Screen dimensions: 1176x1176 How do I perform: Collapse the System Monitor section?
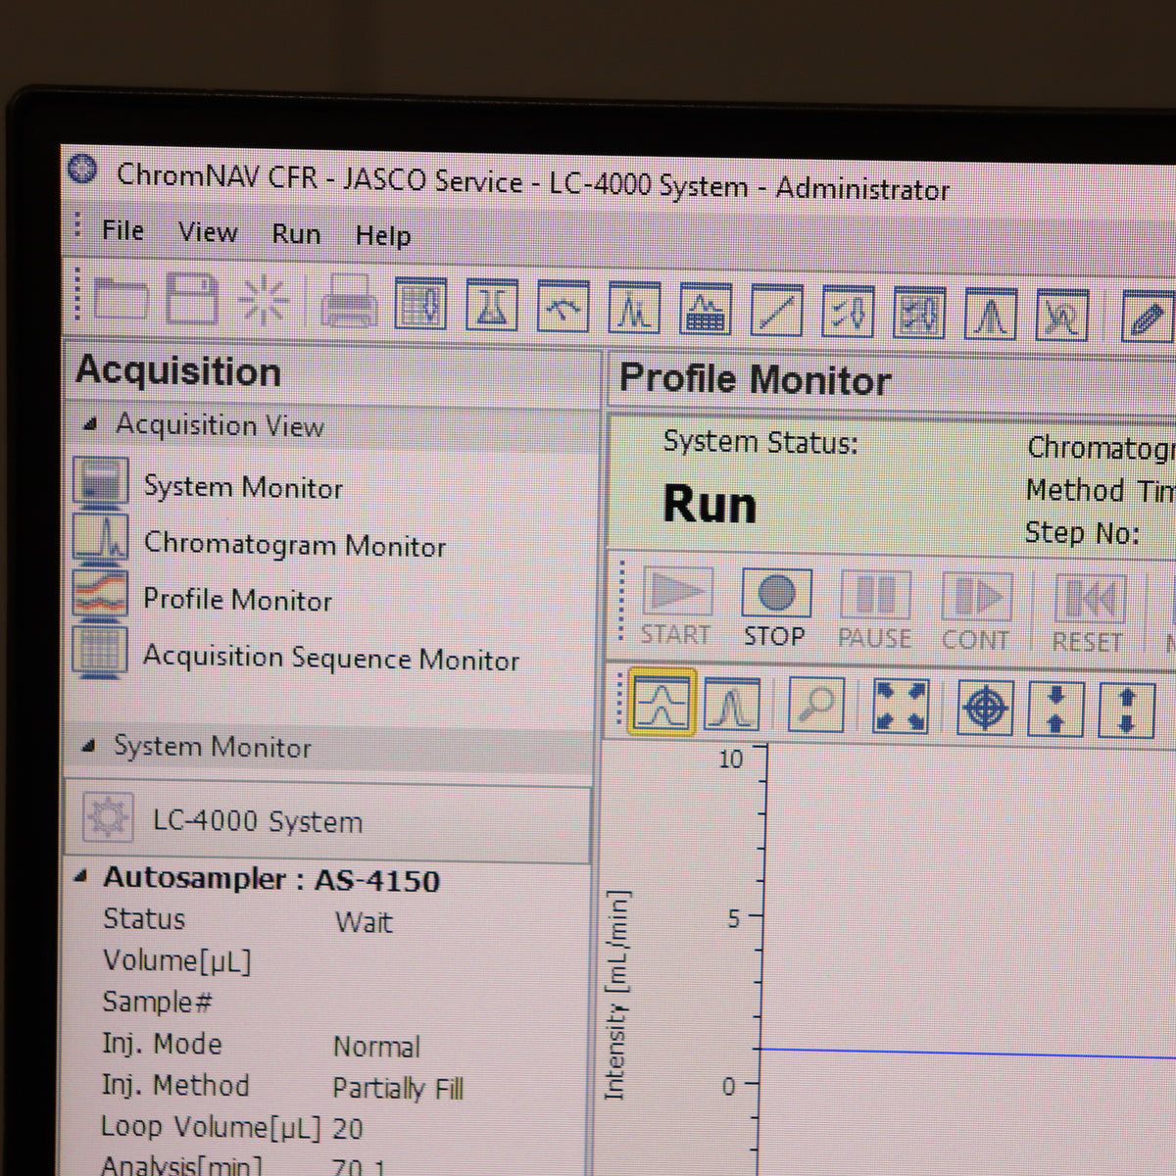(89, 746)
